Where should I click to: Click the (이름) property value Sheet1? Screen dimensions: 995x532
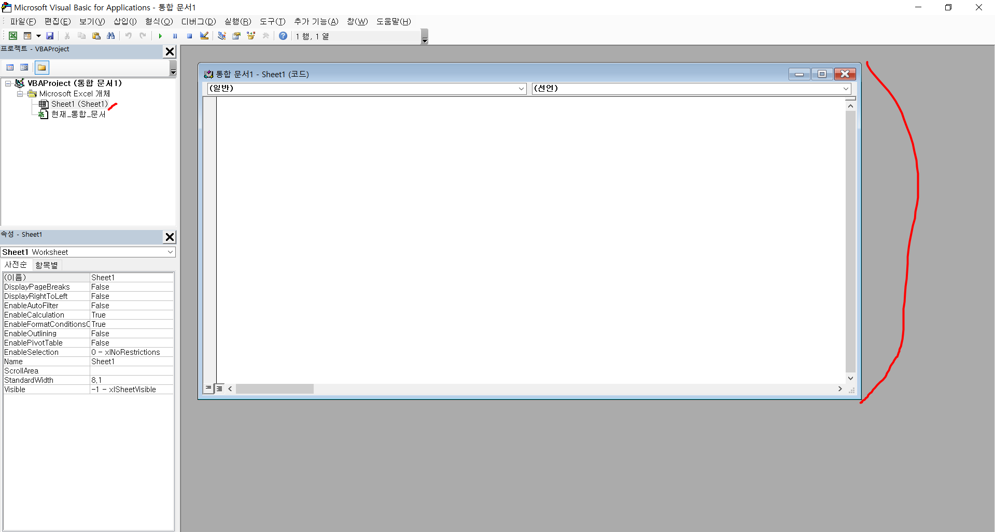[x=132, y=278]
